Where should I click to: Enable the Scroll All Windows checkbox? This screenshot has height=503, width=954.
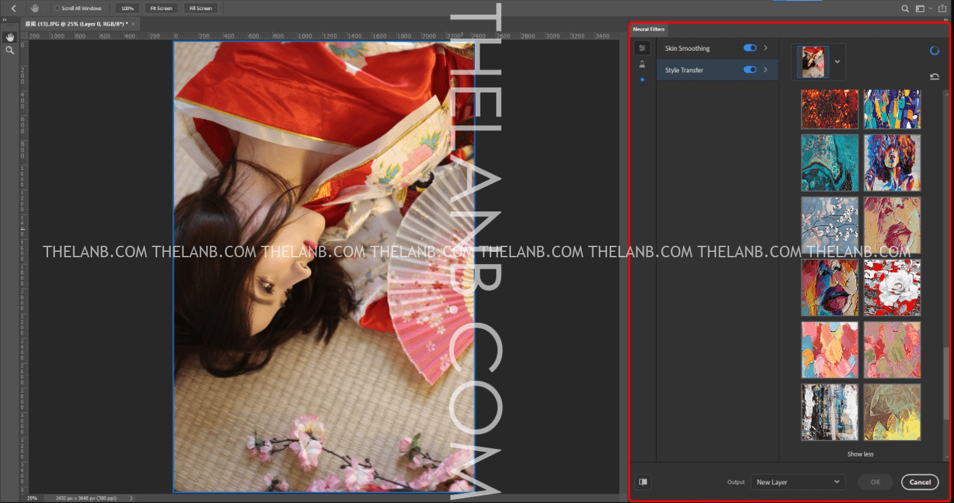click(x=57, y=8)
